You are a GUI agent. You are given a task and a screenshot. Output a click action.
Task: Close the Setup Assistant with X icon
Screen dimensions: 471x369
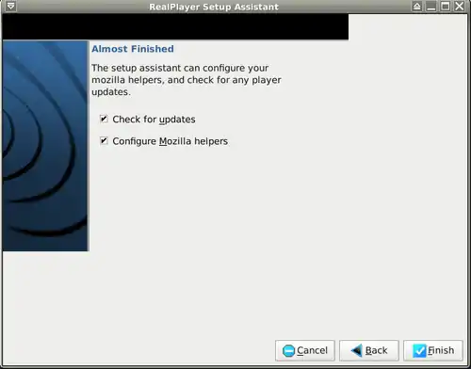click(460, 7)
